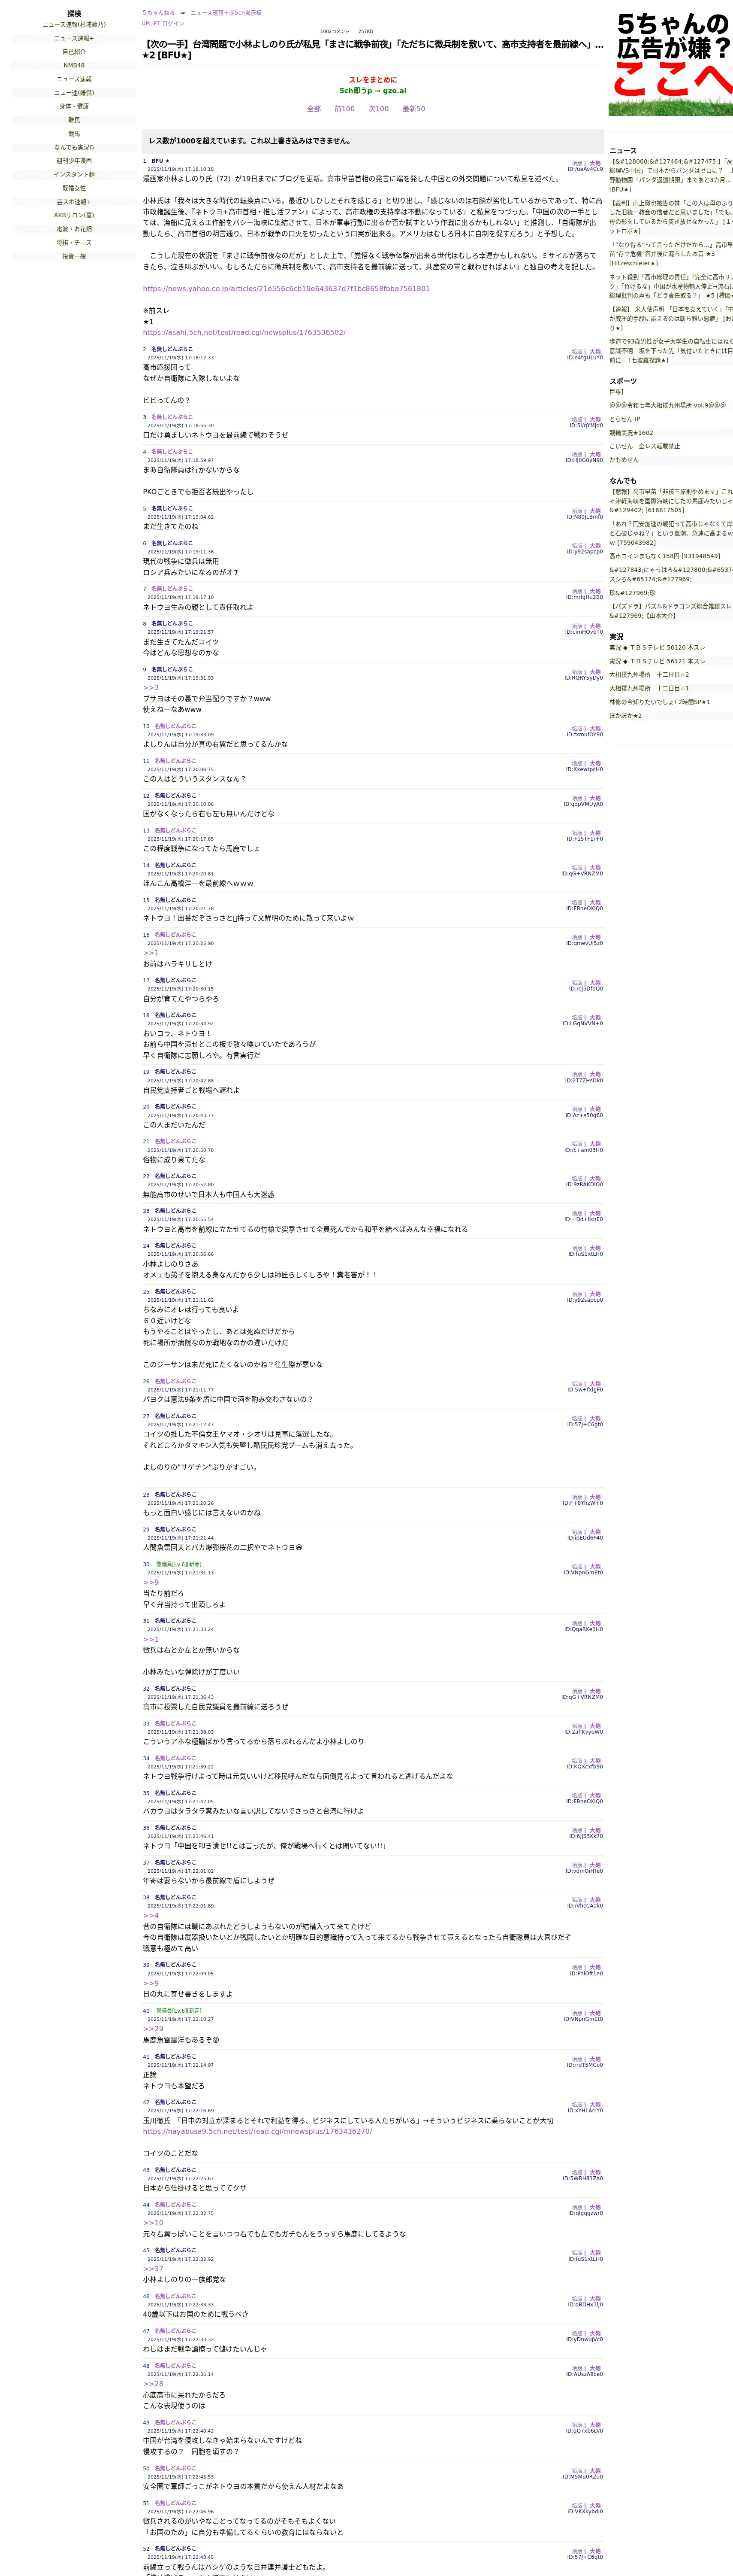733x2576 pixels.
Task: Open the AKBサロン(裏) board
Action: click(74, 215)
